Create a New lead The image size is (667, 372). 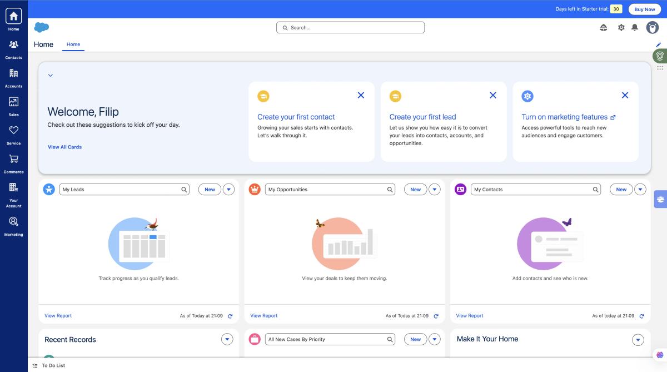tap(210, 190)
